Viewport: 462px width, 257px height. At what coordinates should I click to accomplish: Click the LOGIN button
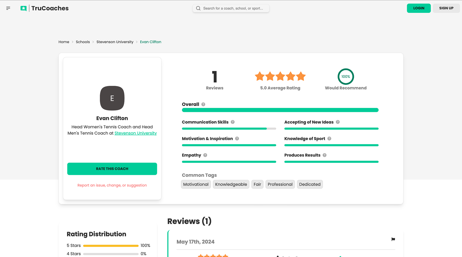click(x=419, y=8)
